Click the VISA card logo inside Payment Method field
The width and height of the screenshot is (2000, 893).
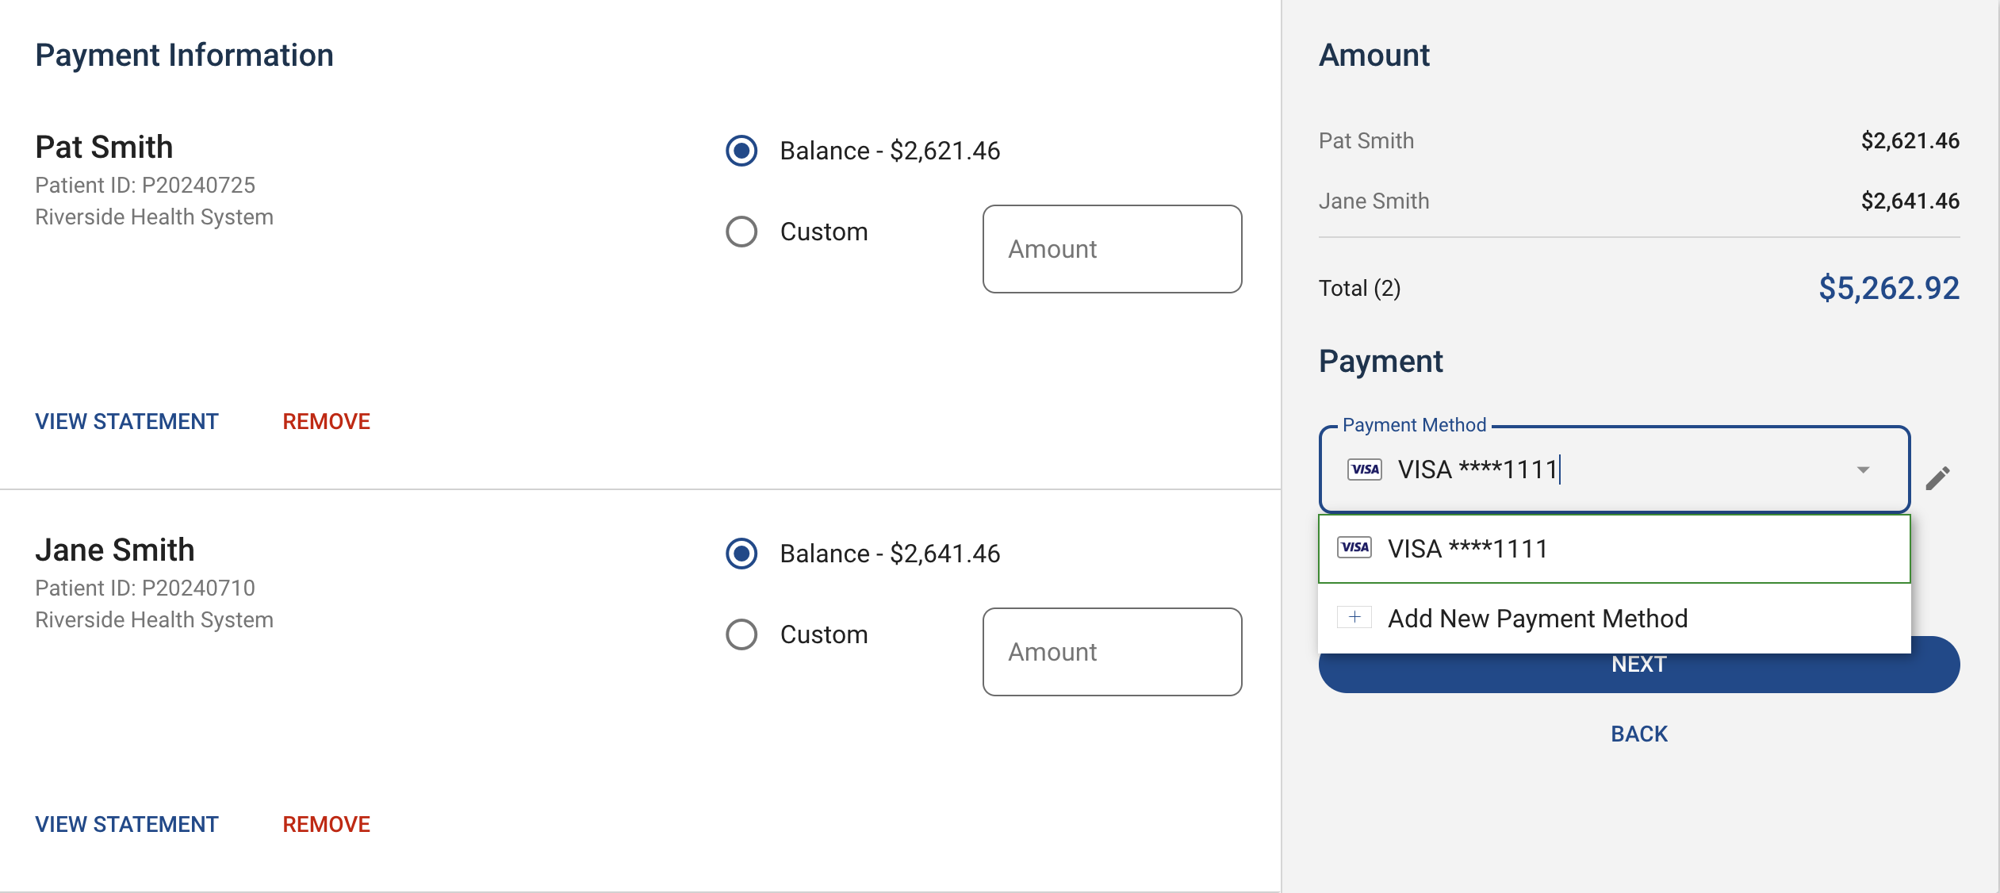[x=1366, y=469]
